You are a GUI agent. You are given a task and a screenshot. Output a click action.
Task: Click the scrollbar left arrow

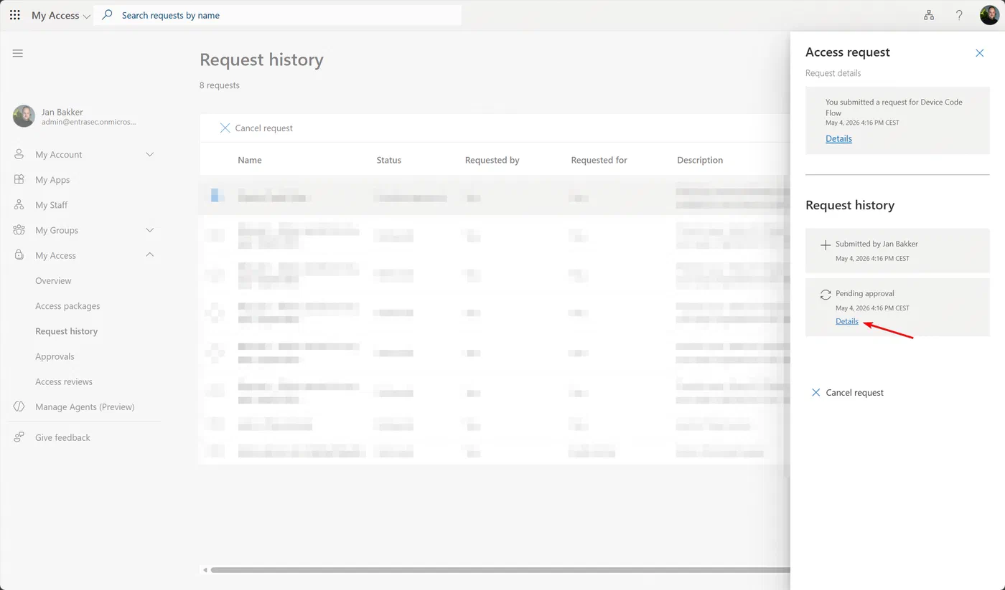205,570
